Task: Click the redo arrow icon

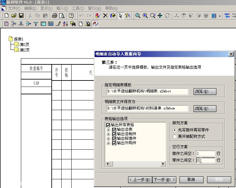Action: [89, 16]
